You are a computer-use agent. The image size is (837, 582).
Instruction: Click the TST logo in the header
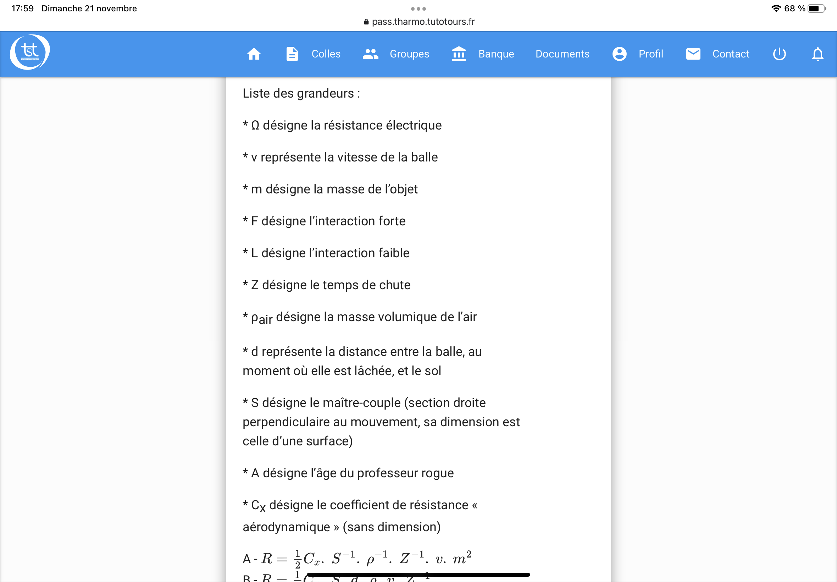29,52
